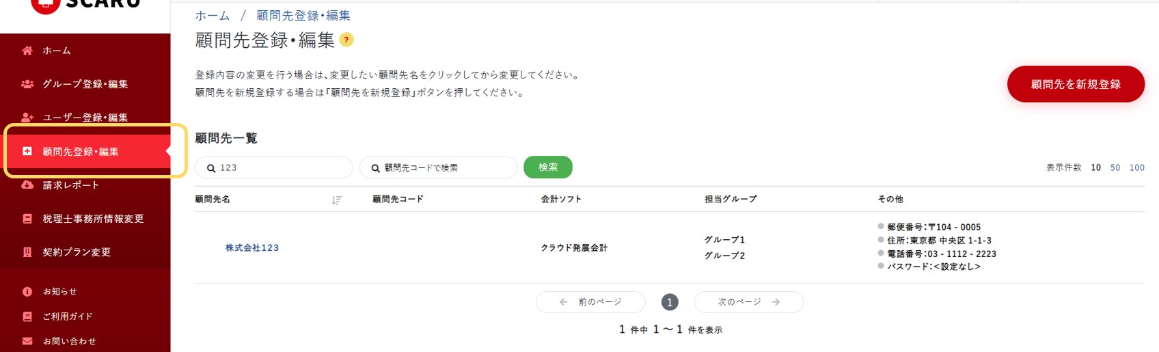Click the user-plus icon beside ユーザー登録・編集
The height and width of the screenshot is (352, 1159).
pos(27,118)
